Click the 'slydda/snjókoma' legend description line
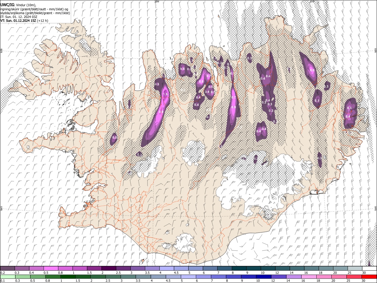Viewport: 377px width, 283px height. (x=35, y=13)
